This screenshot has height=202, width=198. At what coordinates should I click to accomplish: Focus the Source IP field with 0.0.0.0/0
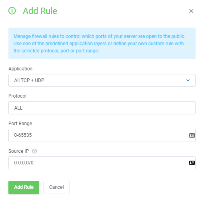point(102,163)
